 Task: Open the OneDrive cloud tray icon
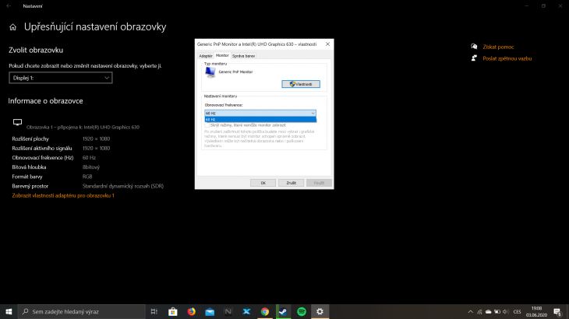pyautogui.click(x=489, y=311)
